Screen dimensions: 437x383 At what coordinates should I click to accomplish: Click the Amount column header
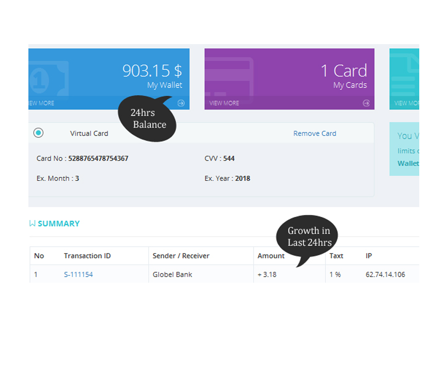tap(271, 256)
